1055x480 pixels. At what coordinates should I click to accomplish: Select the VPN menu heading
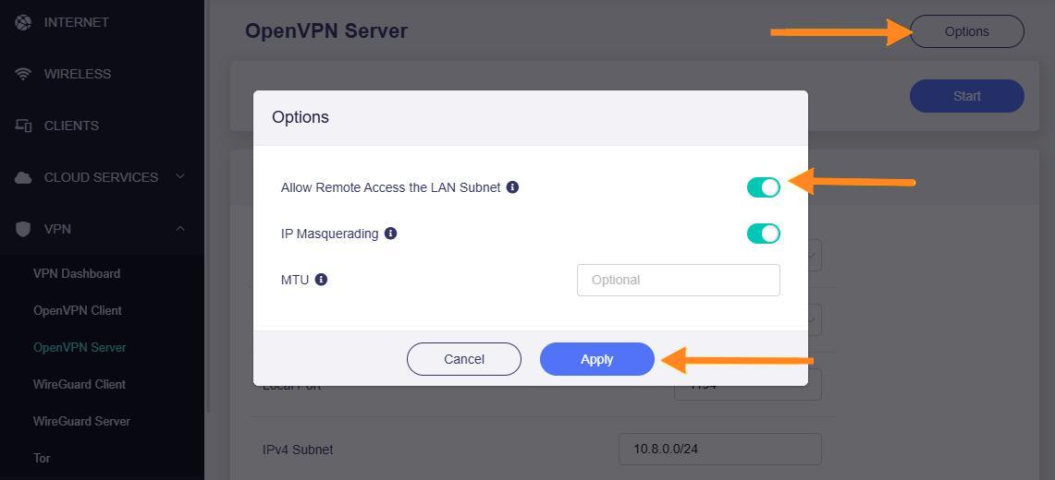click(57, 229)
